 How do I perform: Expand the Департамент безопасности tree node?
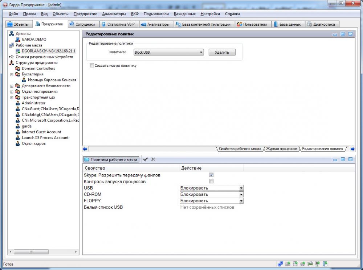[x=12, y=86]
